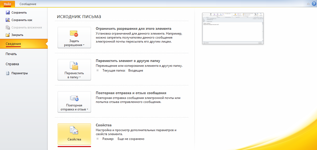Screen dimensions: 317x150
Task: Click the floppy disk icon next to Сохранить
Action: [x=7, y=12]
